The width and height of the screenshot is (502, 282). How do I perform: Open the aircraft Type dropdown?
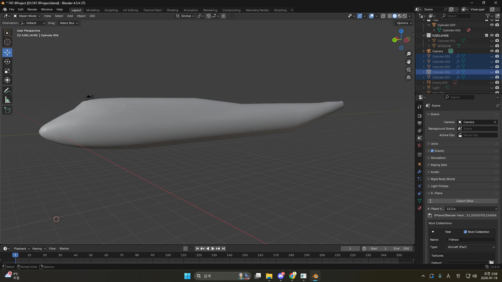pyautogui.click(x=471, y=247)
